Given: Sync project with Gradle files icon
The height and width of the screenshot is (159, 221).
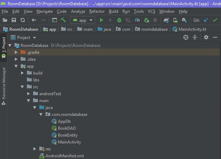Looking at the screenshot, I should pyautogui.click(x=166, y=20).
